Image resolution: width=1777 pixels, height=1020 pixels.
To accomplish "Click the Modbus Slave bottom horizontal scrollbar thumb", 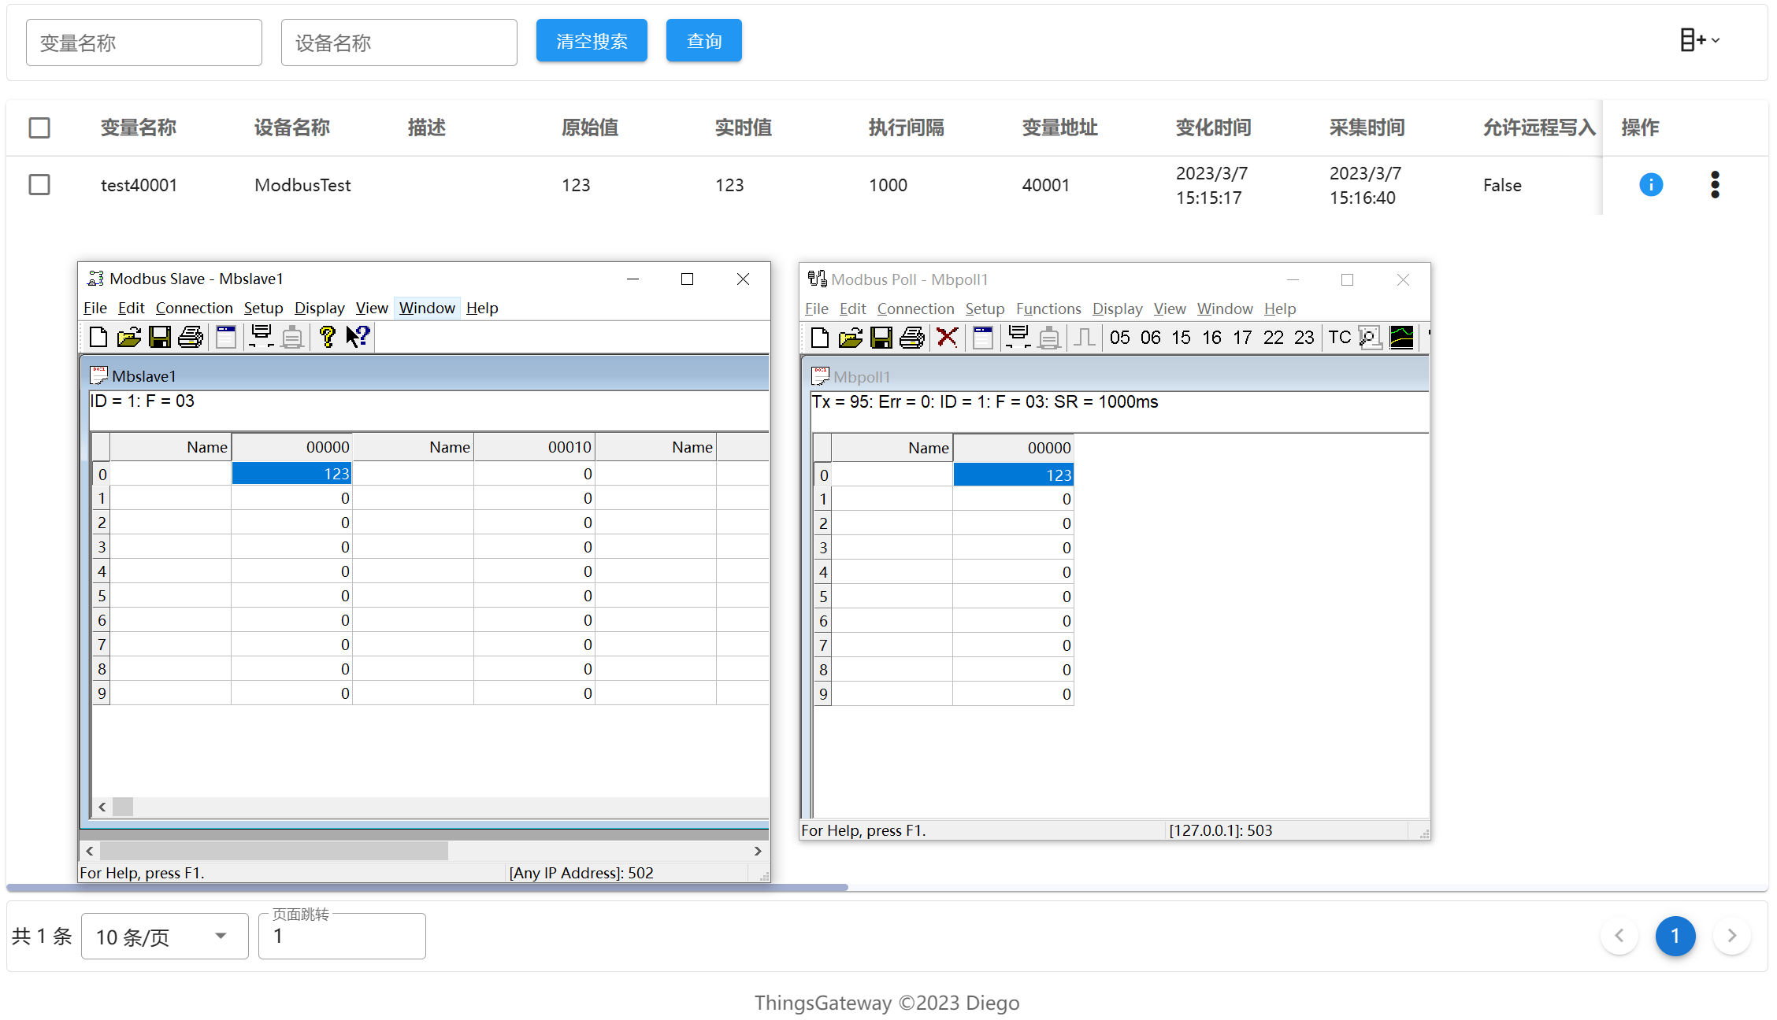I will 273,851.
